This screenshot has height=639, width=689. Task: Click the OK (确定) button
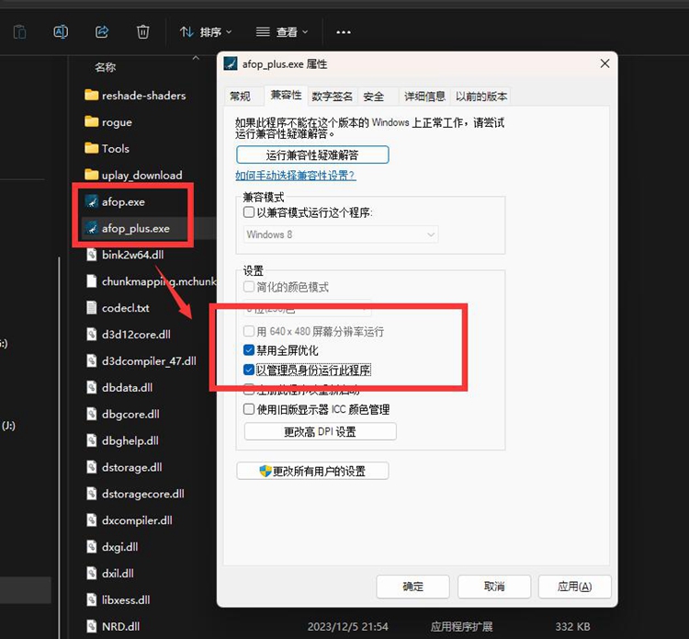click(x=413, y=587)
